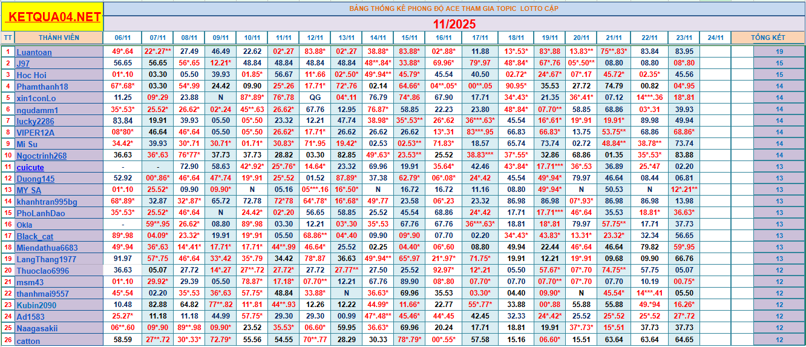Select Luantoan's 06/11 cell 49*.64
806x347 pixels.
(122, 51)
